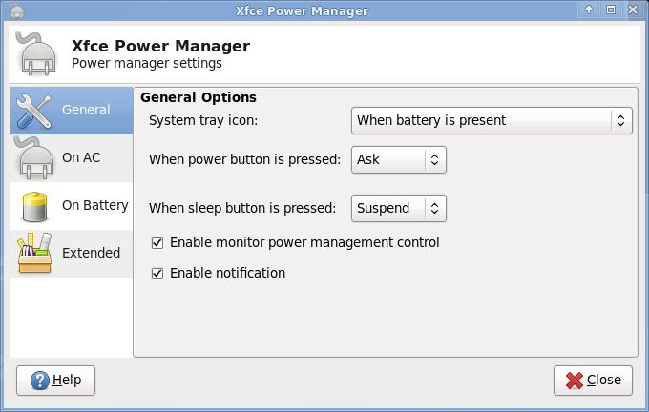
Task: Switch to the On Battery tab
Action: point(72,206)
